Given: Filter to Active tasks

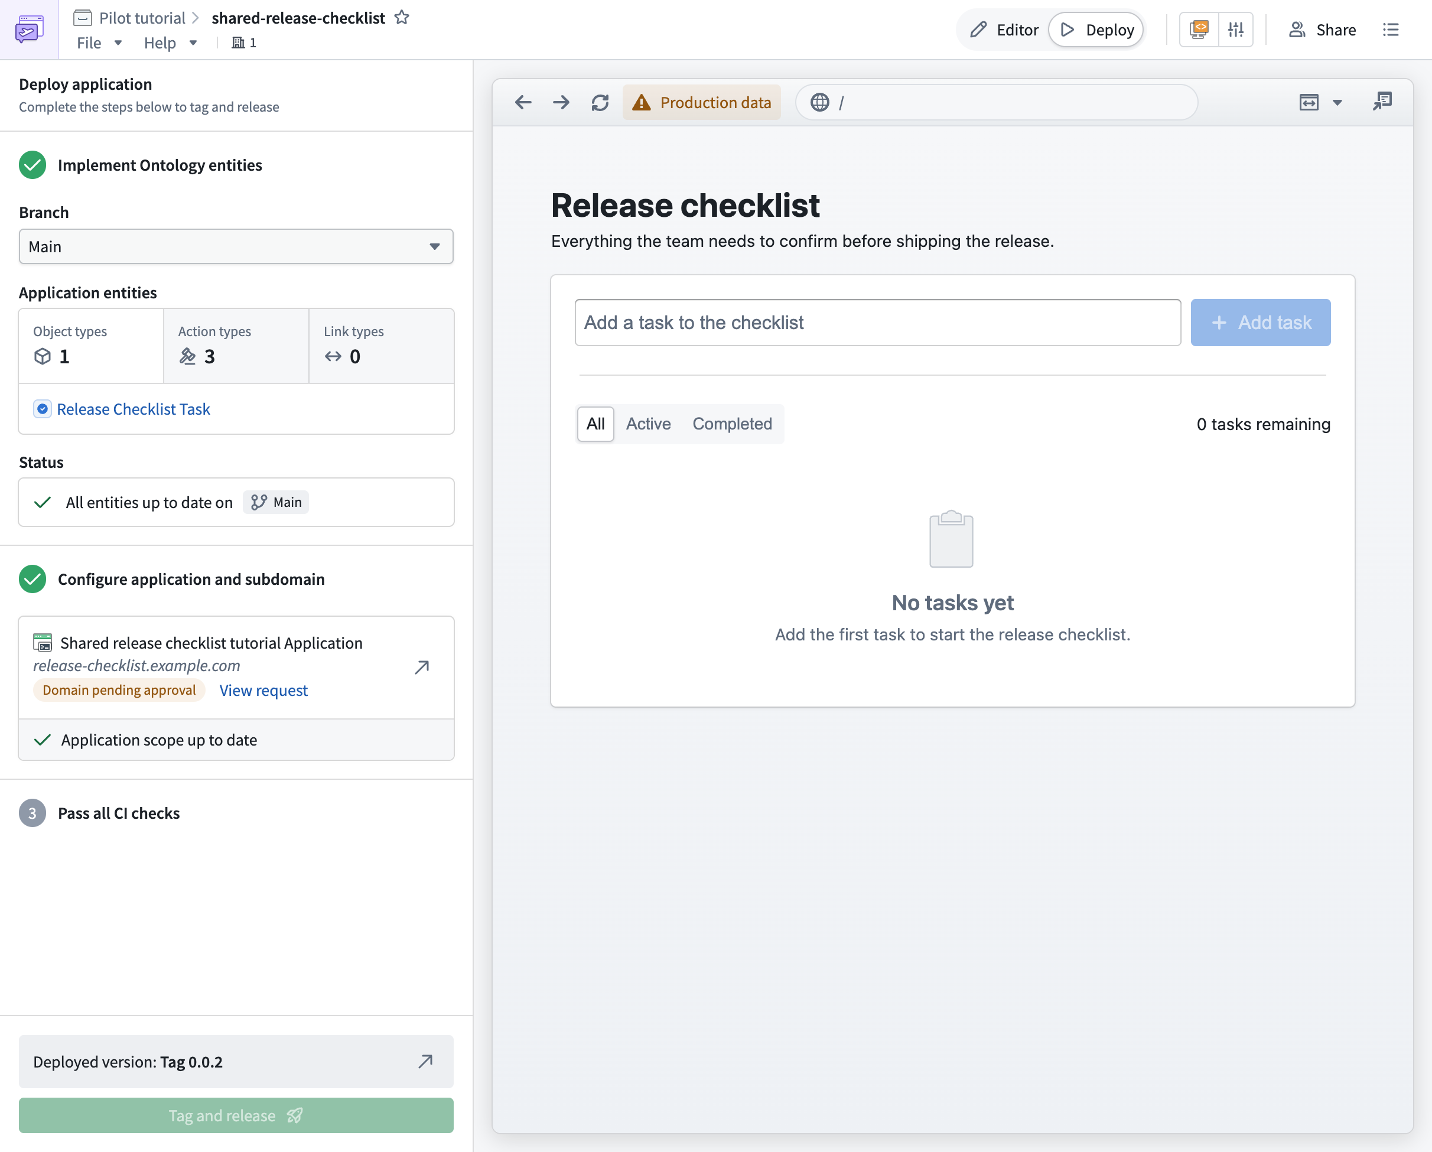Looking at the screenshot, I should [x=648, y=424].
